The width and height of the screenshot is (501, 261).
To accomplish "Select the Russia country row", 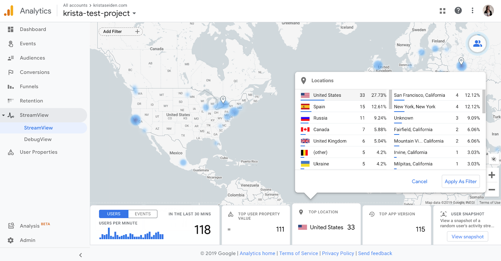I will click(x=343, y=118).
